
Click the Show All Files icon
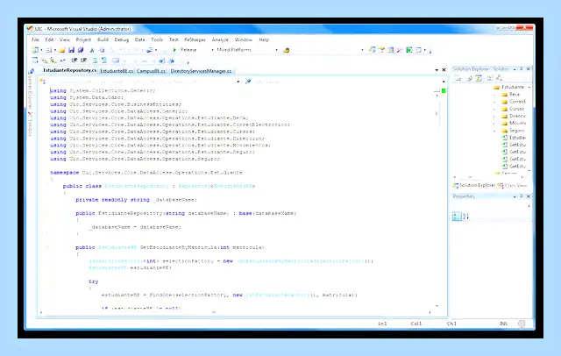(x=470, y=78)
